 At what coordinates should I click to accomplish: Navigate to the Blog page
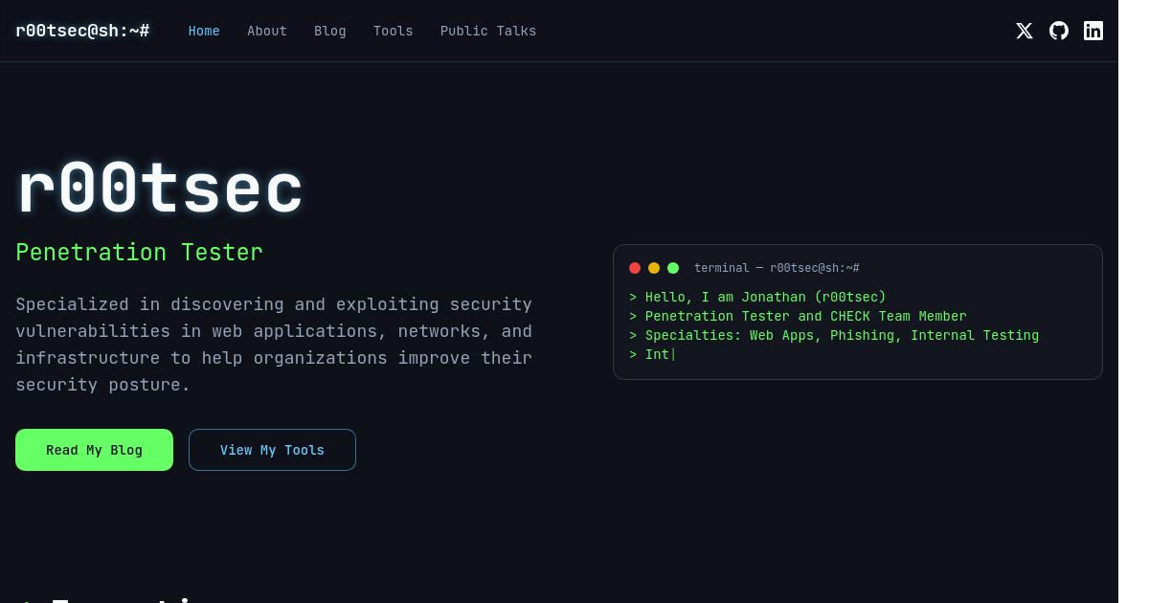(330, 31)
